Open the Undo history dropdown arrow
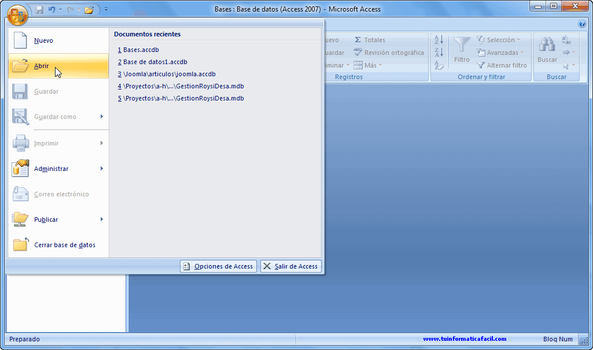The width and height of the screenshot is (593, 350). 60,10
